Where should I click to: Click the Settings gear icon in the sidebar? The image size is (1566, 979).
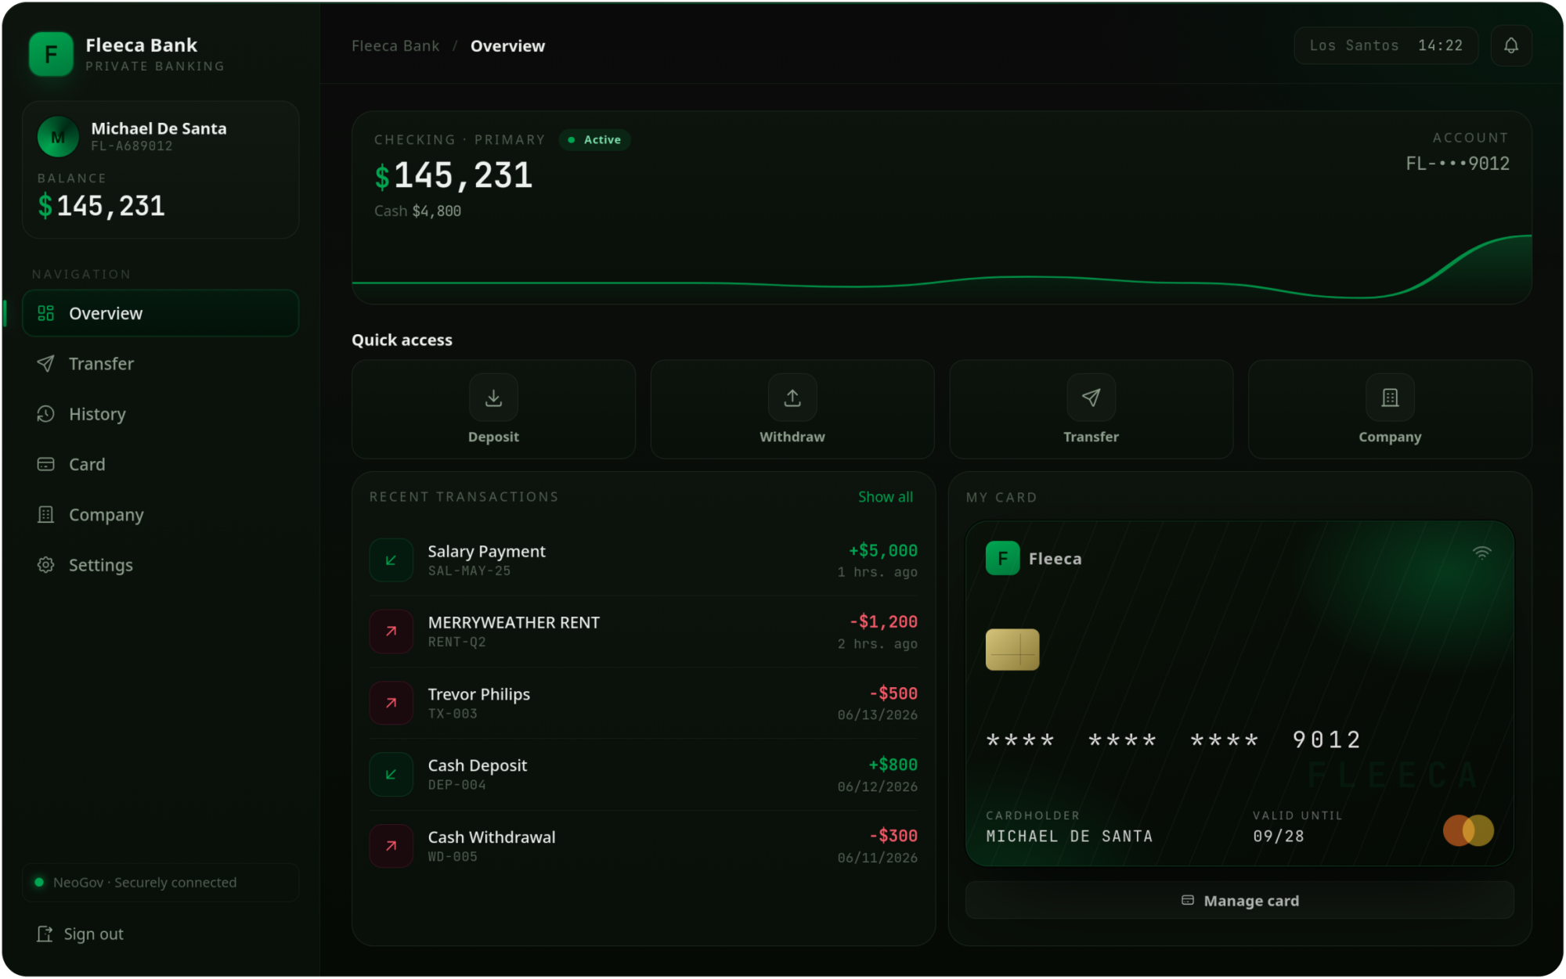point(46,564)
